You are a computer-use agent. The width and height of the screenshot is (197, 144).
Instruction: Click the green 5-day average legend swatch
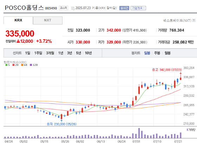(x=6, y=65)
